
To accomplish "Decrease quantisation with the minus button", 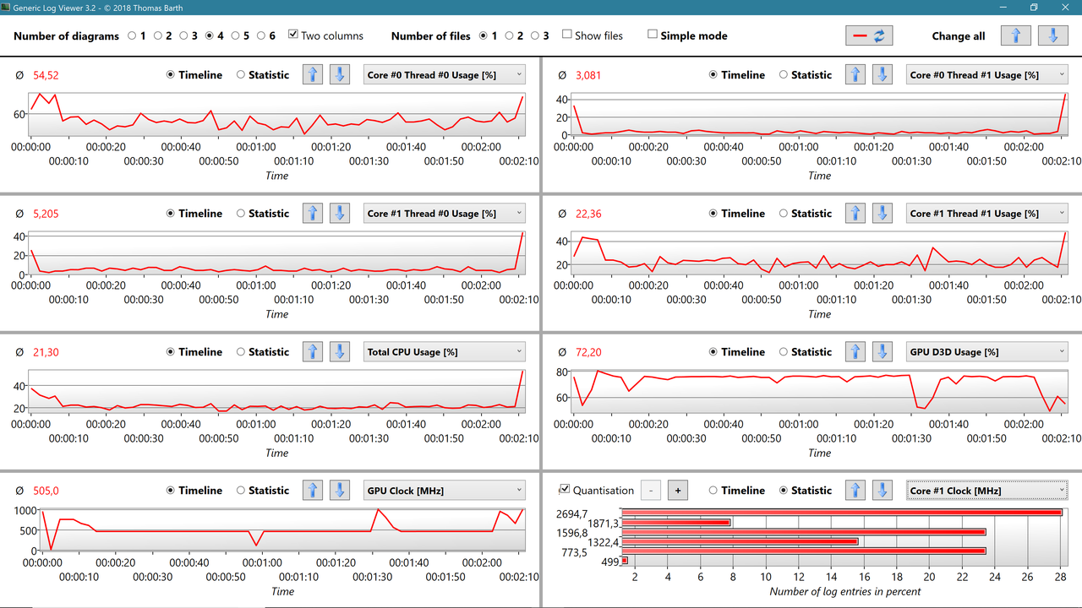I will pos(651,490).
